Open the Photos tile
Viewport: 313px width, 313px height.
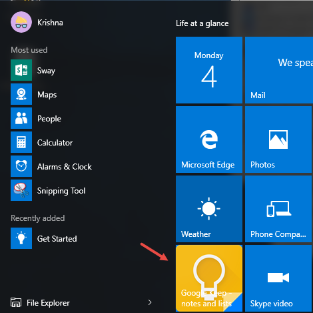click(x=278, y=139)
